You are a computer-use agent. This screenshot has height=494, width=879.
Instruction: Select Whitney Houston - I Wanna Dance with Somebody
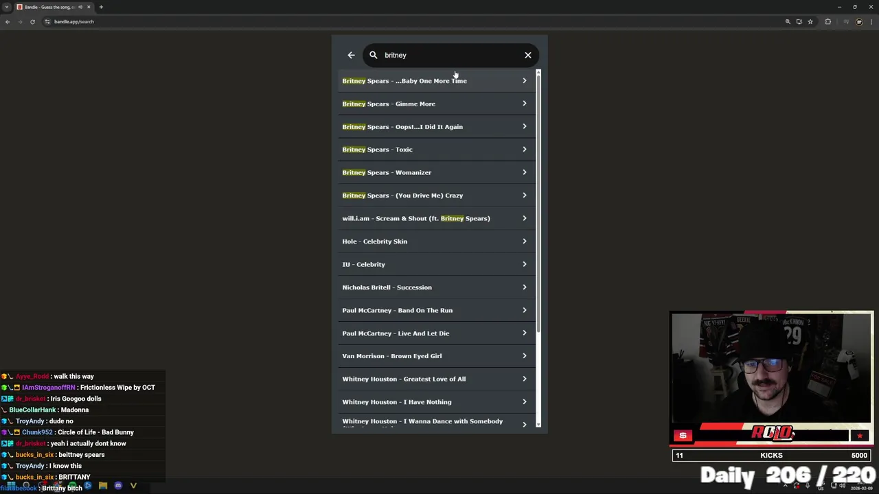(436, 421)
